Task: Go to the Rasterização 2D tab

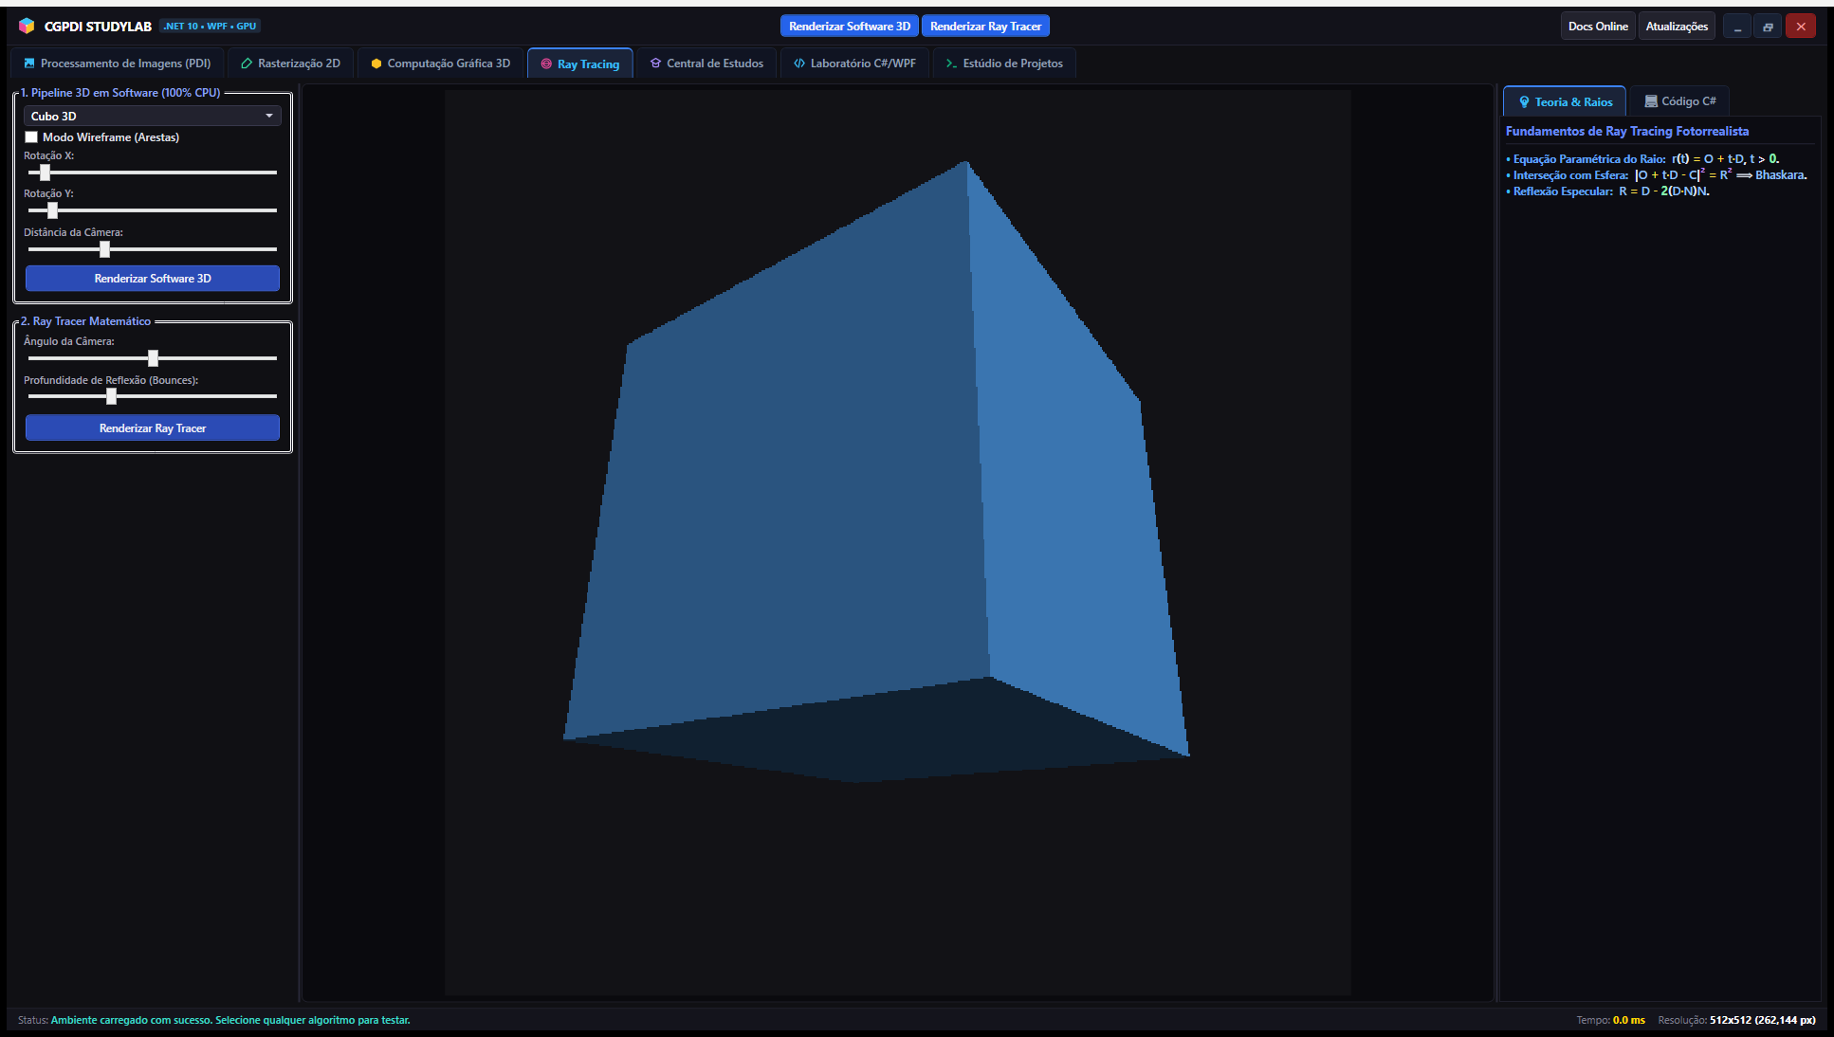Action: [290, 64]
